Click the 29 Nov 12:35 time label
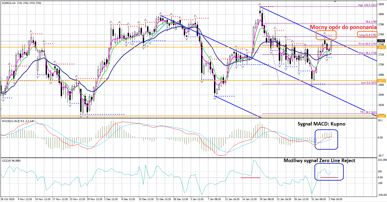 (94, 200)
